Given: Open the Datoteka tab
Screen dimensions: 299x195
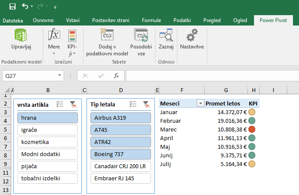Looking at the screenshot, I should (13, 20).
